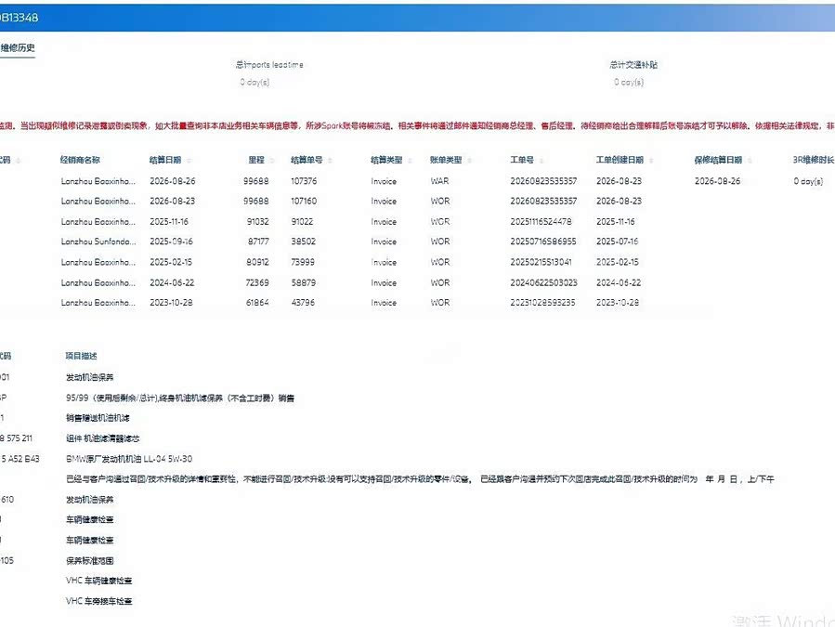Click the 项目描述 column header
835x627 pixels.
pyautogui.click(x=82, y=356)
